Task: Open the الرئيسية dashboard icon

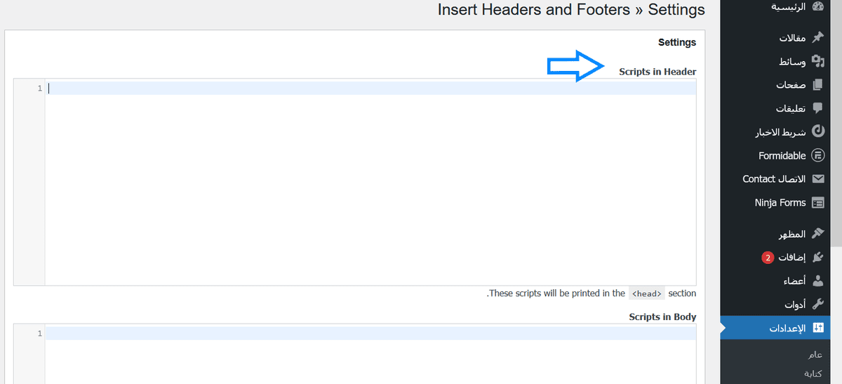Action: pyautogui.click(x=817, y=7)
